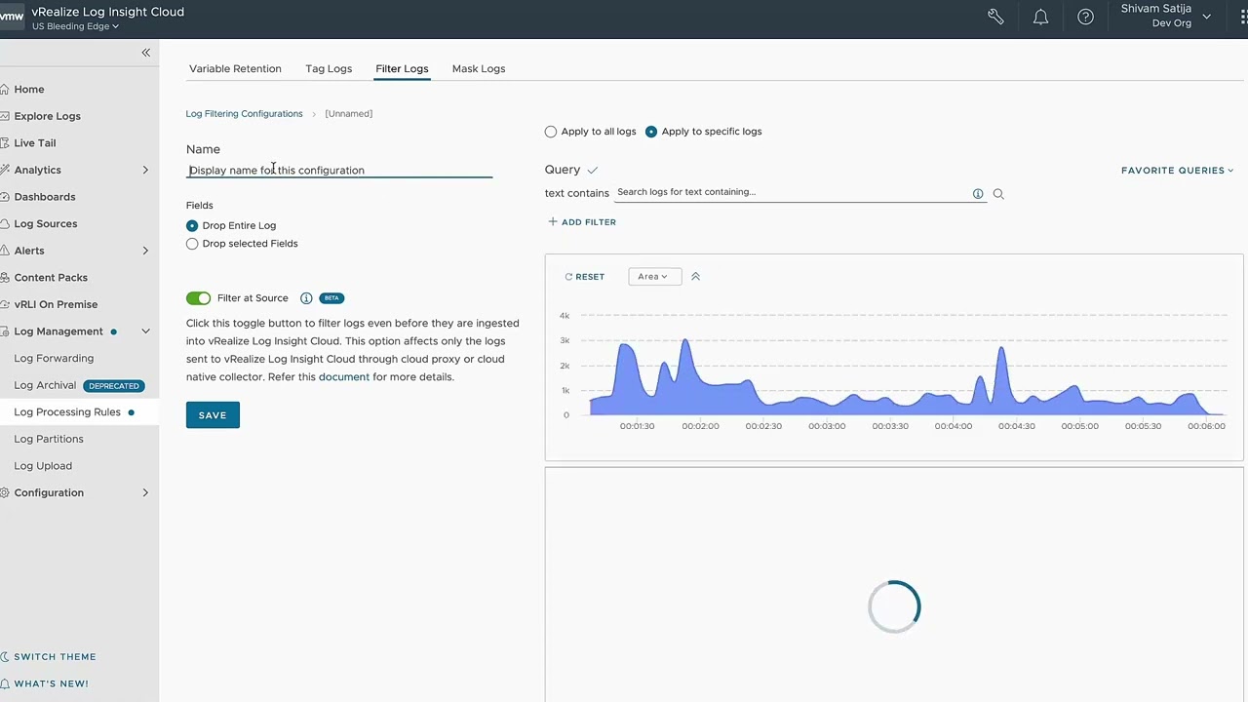This screenshot has width=1248, height=702.
Task: Click the checkmark icon next to Query
Action: 592,171
